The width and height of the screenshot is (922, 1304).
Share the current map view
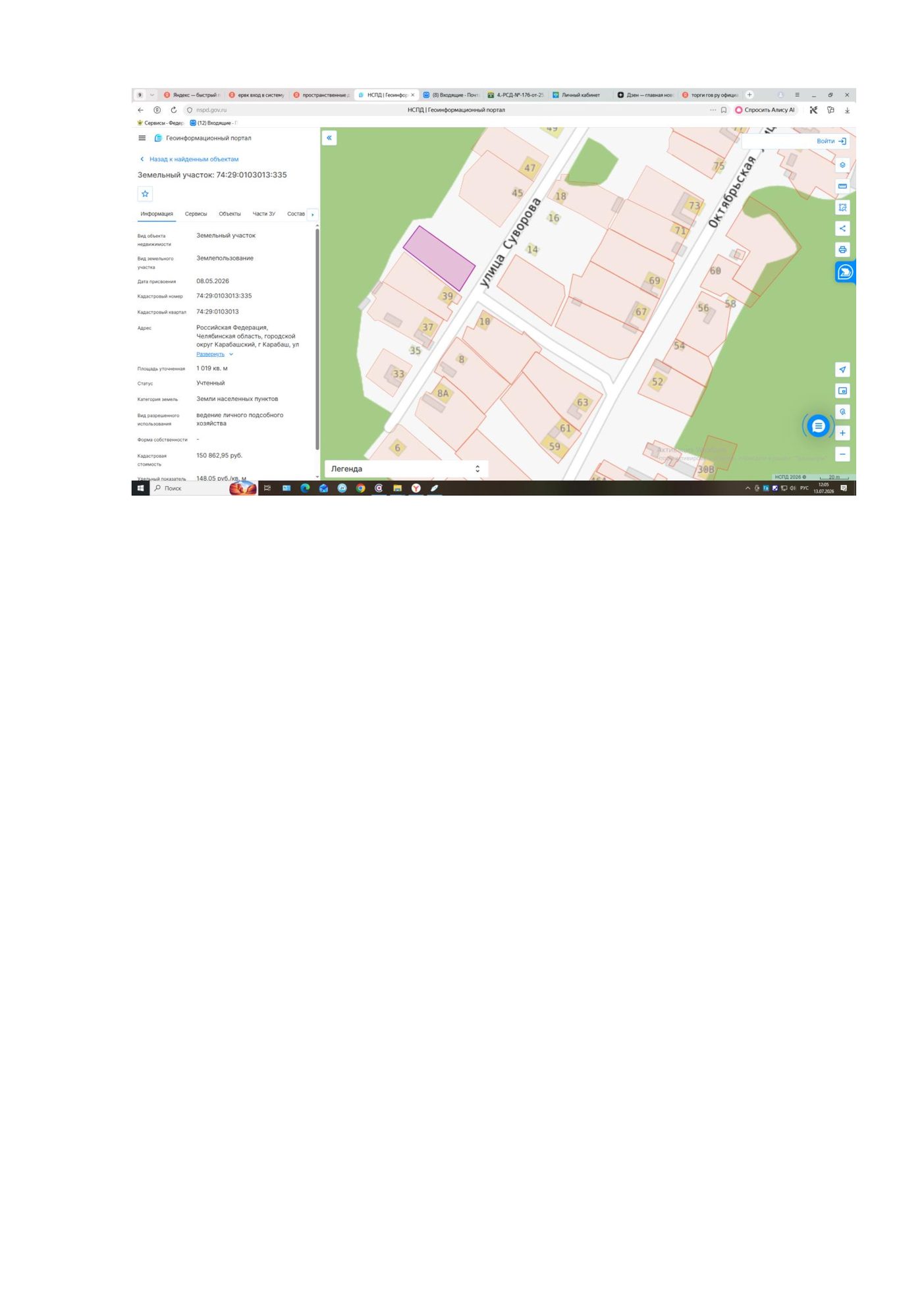coord(842,228)
